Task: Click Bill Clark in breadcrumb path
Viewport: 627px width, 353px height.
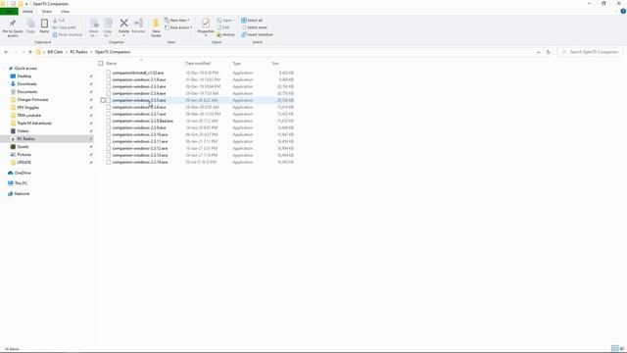Action: [55, 52]
